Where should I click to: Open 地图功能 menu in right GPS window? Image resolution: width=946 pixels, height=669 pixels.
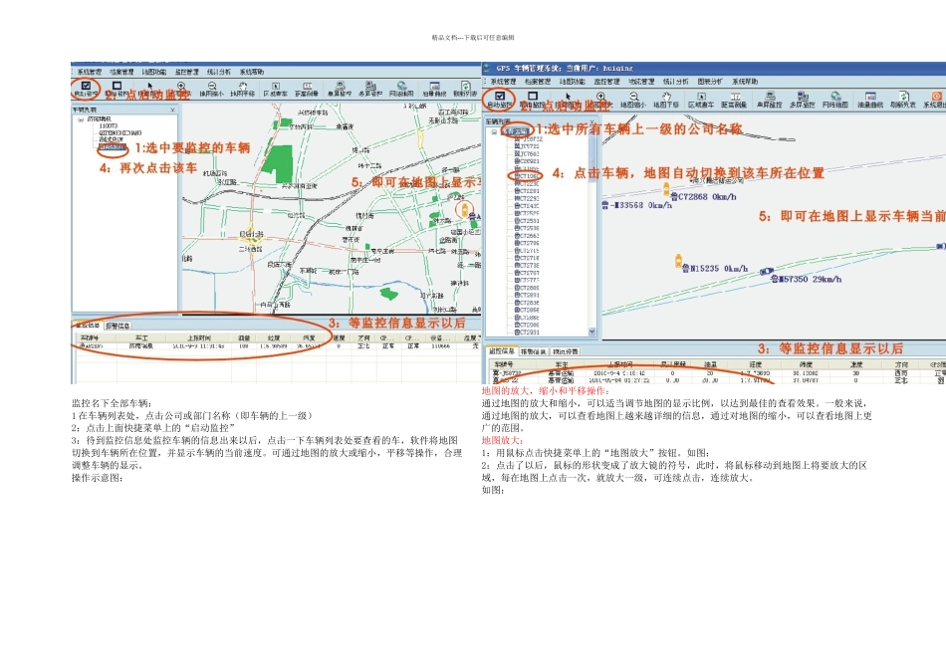tap(572, 81)
